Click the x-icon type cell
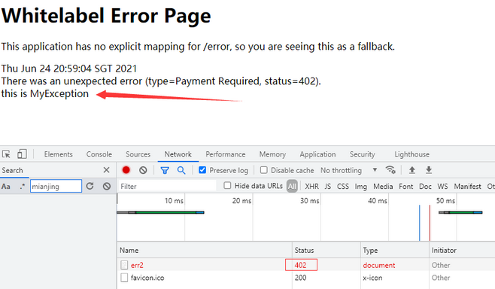Image resolution: width=495 pixels, height=289 pixels. [372, 278]
